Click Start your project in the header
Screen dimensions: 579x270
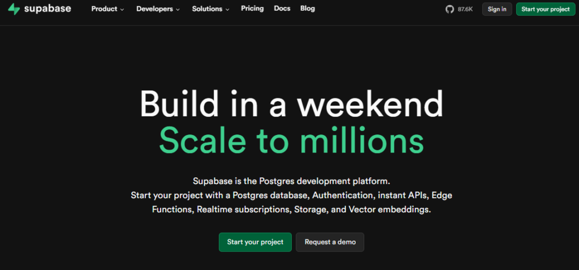(x=546, y=9)
